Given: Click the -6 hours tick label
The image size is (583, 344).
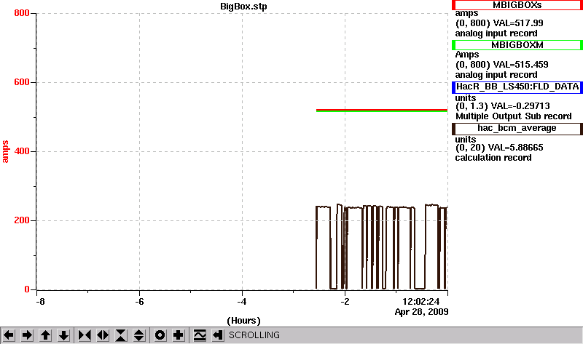Looking at the screenshot, I should (139, 302).
